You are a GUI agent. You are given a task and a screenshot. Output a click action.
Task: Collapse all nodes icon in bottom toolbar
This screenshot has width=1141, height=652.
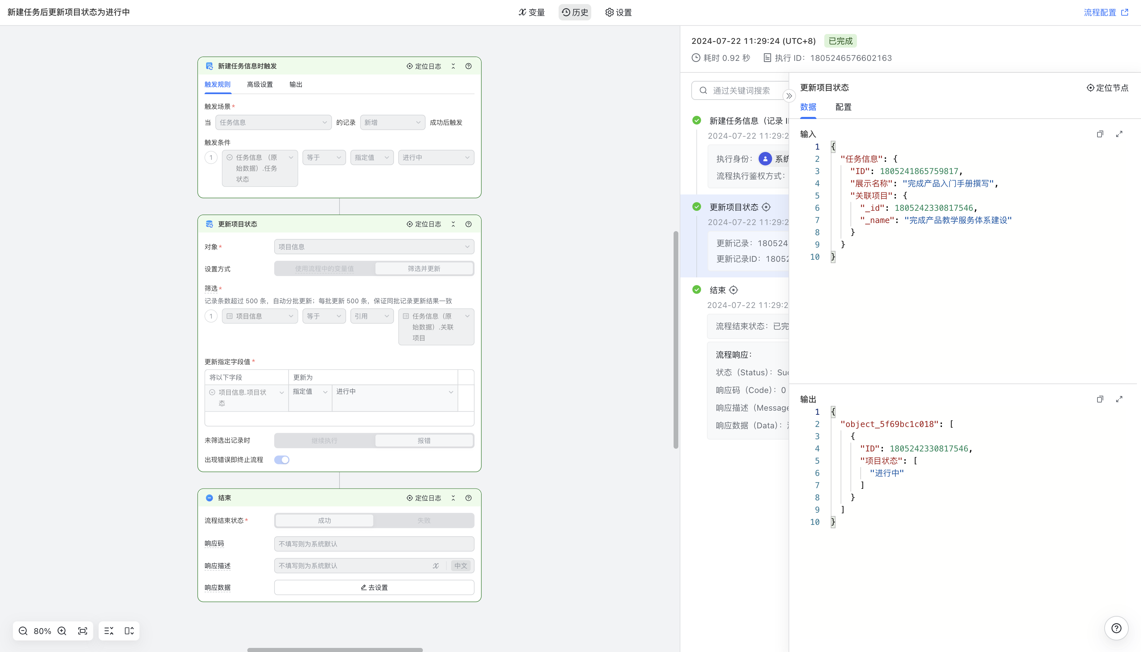[109, 631]
